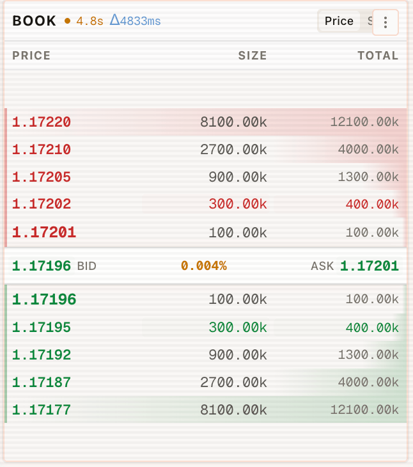Click green total 400.00k in 1.17195 row
Image resolution: width=413 pixels, height=467 pixels.
[x=372, y=328]
